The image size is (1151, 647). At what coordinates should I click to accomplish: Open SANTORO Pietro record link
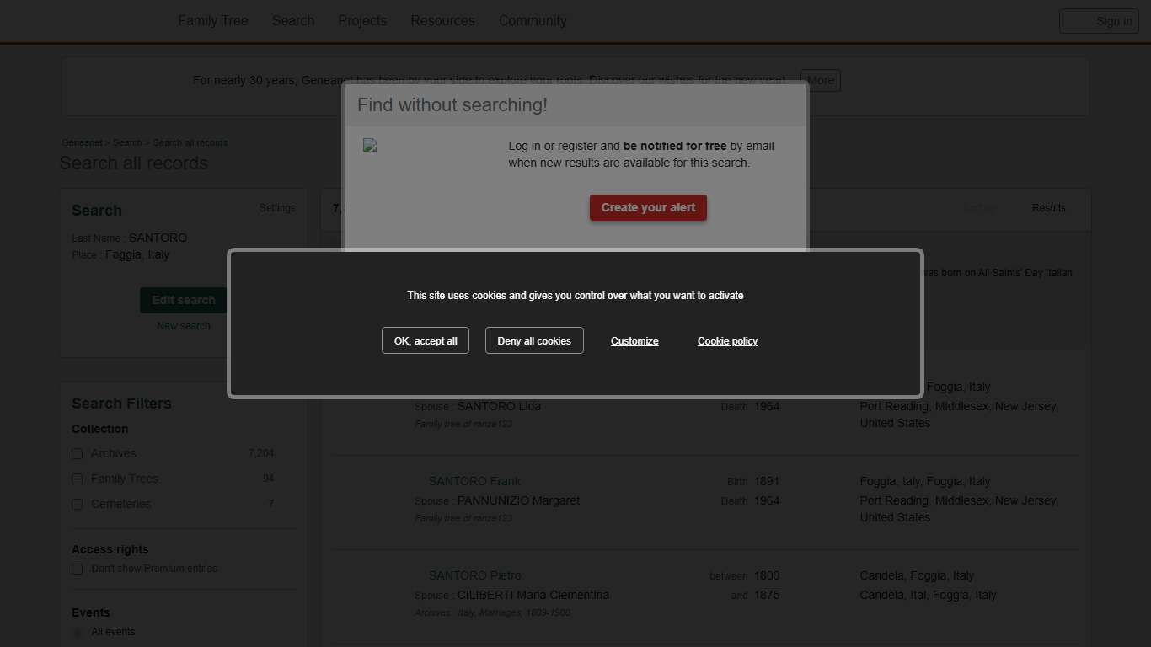(474, 575)
